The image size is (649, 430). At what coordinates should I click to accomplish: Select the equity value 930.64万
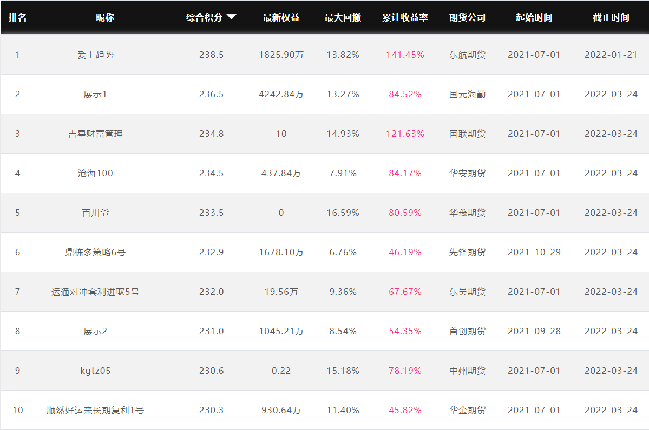point(281,410)
